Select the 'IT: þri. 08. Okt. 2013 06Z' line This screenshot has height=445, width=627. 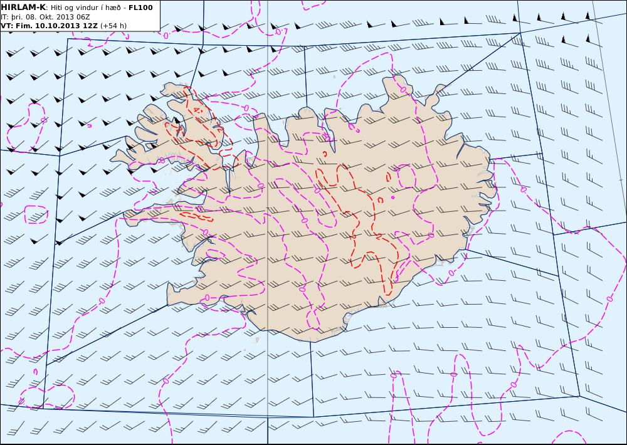pyautogui.click(x=45, y=17)
